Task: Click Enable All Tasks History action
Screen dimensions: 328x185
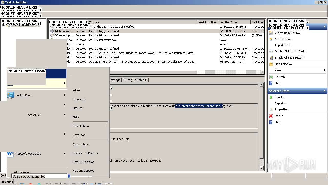Action: pyautogui.click(x=289, y=58)
